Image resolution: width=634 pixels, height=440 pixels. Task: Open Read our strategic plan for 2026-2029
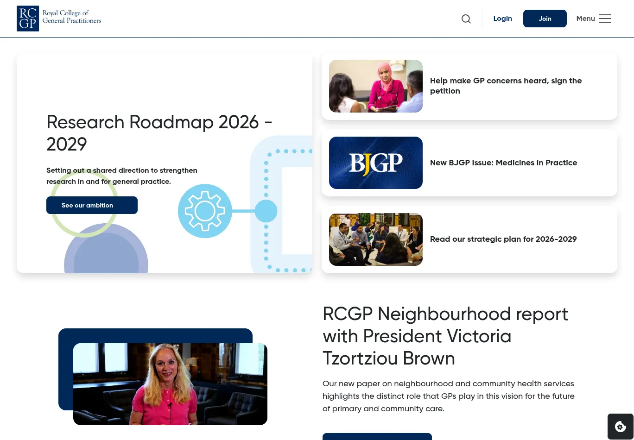coord(503,239)
